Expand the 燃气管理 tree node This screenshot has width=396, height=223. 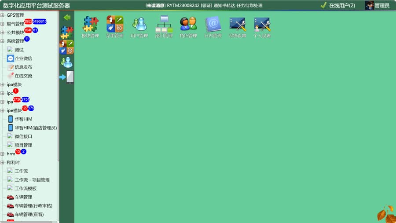[3, 24]
